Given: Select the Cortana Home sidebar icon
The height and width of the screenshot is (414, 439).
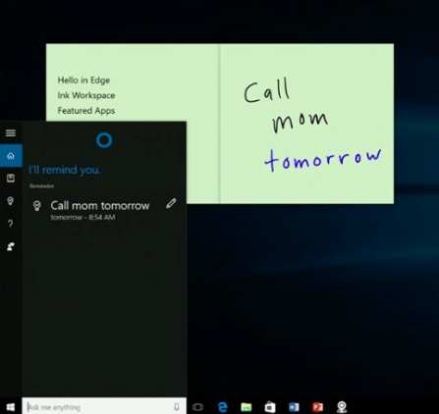Looking at the screenshot, I should pyautogui.click(x=11, y=155).
